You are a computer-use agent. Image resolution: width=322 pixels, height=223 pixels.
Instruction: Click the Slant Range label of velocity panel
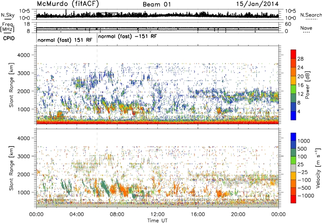(x=11, y=168)
